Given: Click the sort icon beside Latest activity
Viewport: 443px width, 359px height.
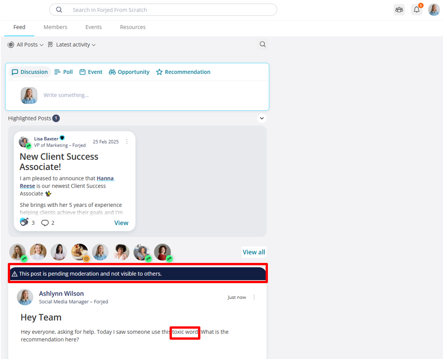Looking at the screenshot, I should [x=50, y=45].
